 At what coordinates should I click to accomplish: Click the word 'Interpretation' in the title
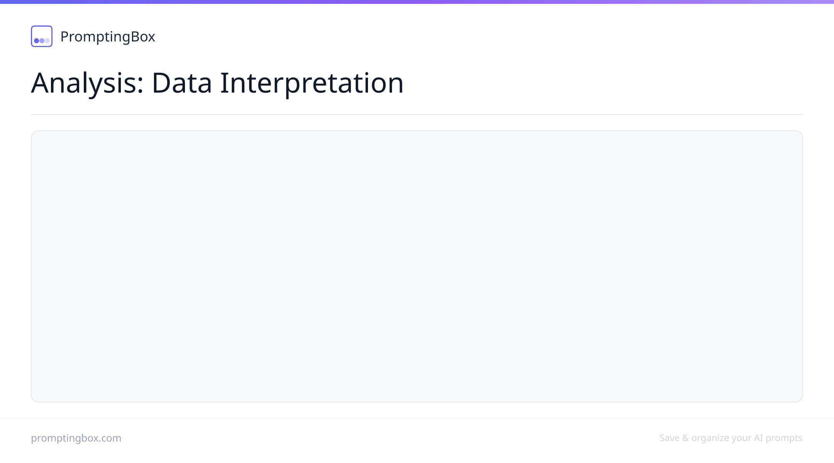312,83
